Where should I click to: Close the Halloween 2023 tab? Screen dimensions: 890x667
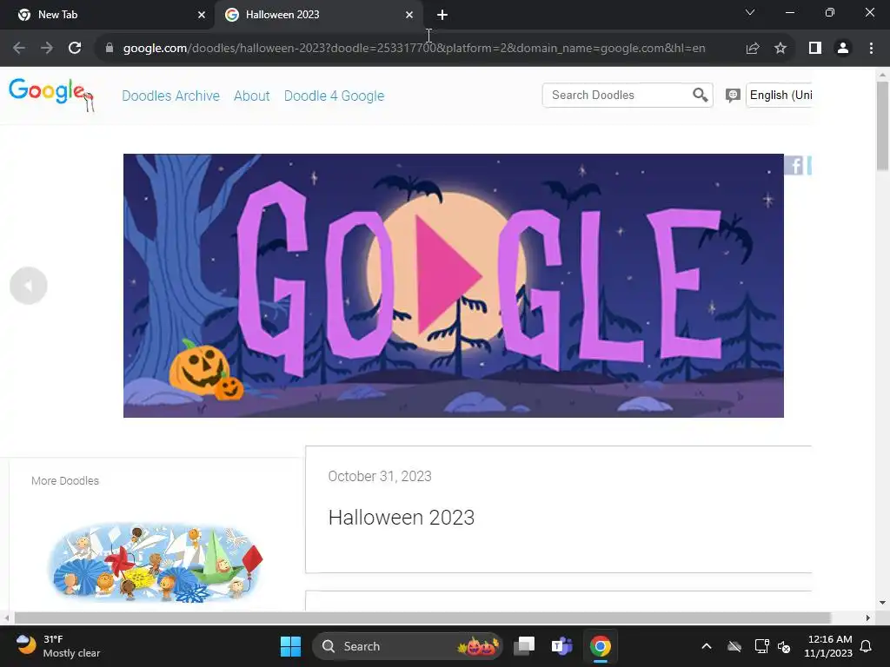[x=409, y=15]
